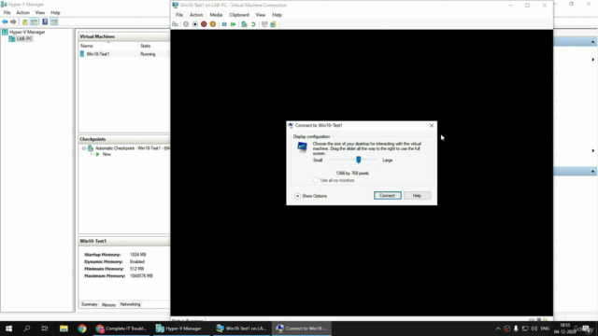Toggle enhanced session mode icon

pyautogui.click(x=264, y=24)
